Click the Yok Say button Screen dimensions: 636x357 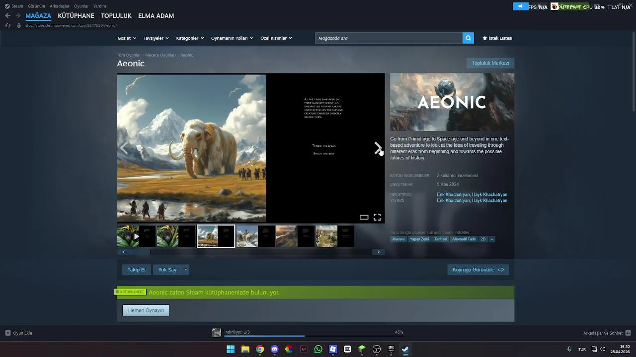click(x=167, y=270)
